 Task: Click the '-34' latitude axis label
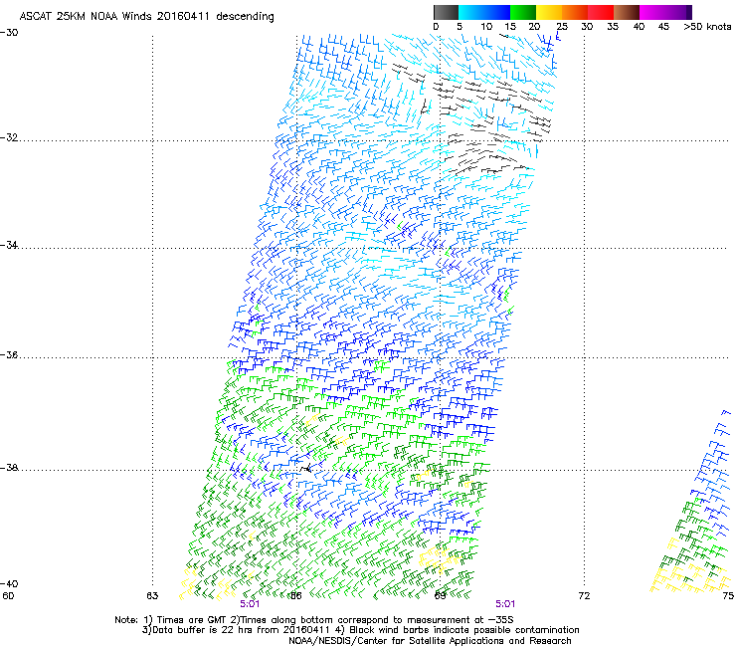pyautogui.click(x=9, y=245)
